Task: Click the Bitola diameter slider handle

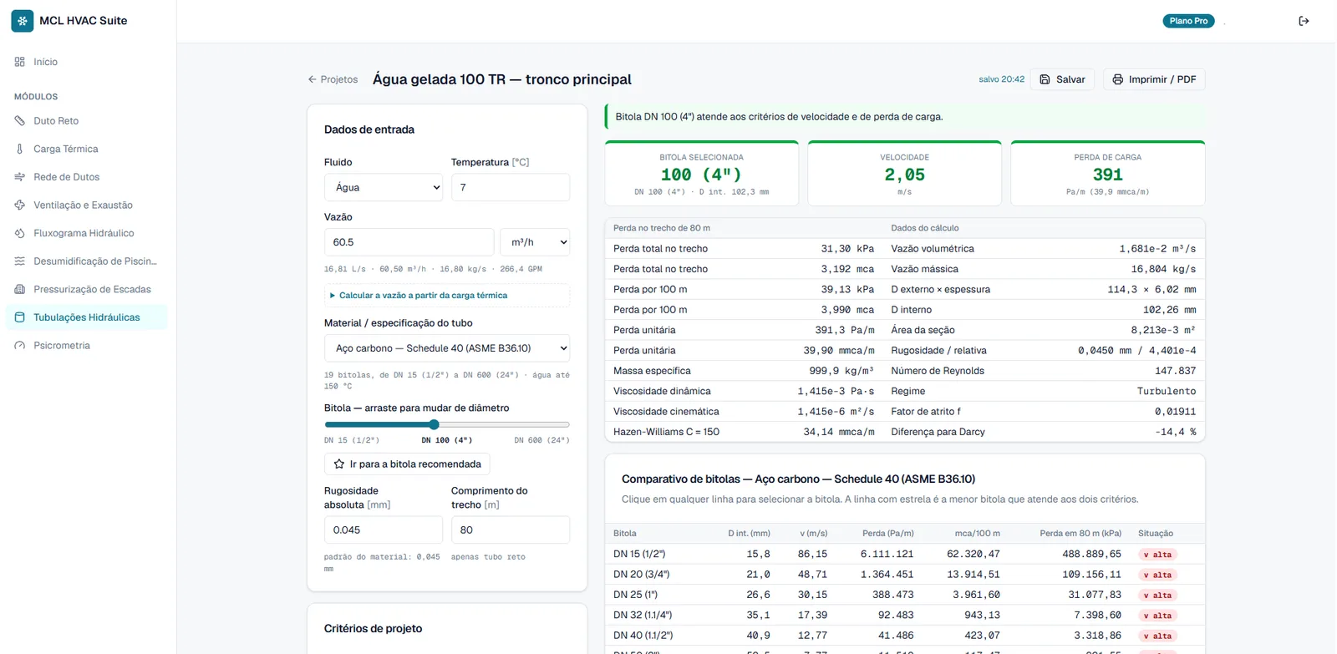Action: (434, 424)
